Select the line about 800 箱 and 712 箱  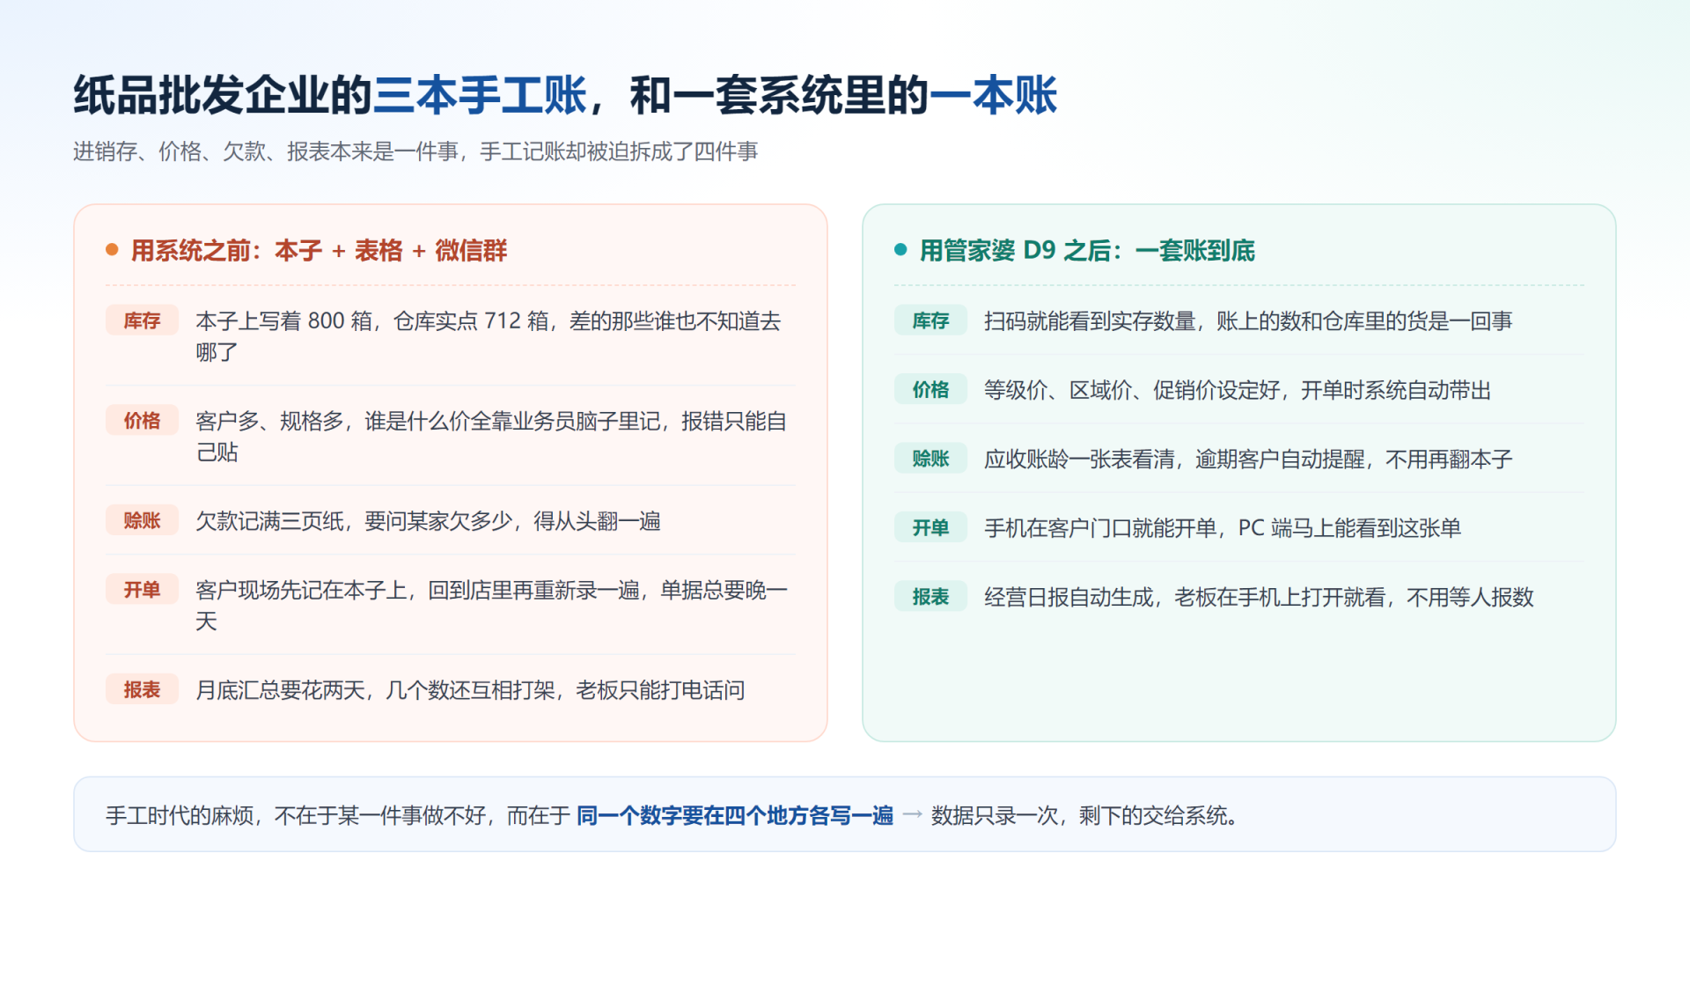(489, 336)
